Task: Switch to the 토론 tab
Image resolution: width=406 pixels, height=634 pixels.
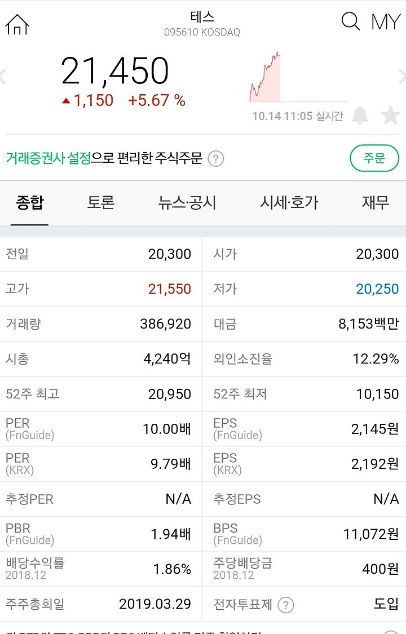Action: pyautogui.click(x=101, y=202)
